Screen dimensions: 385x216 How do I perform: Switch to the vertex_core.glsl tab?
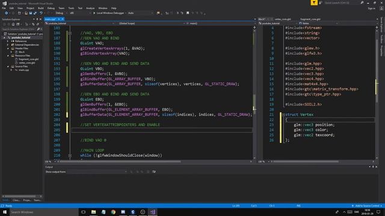(x=283, y=19)
